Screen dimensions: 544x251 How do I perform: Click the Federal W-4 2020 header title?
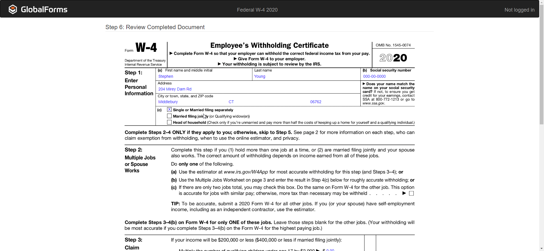pos(257,10)
